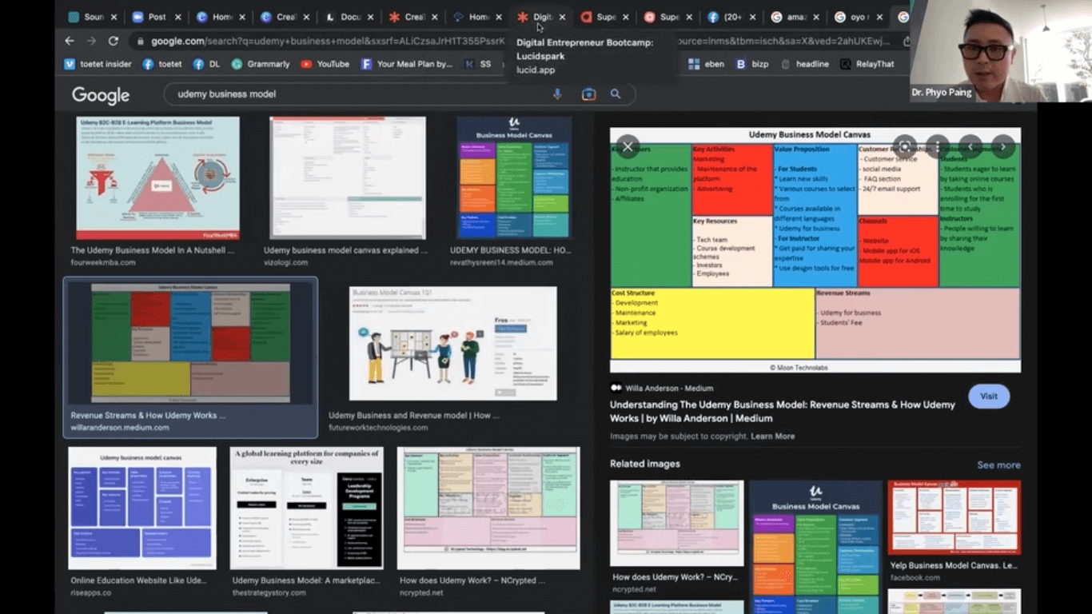Switch to the oyo Google tab

pos(859,17)
